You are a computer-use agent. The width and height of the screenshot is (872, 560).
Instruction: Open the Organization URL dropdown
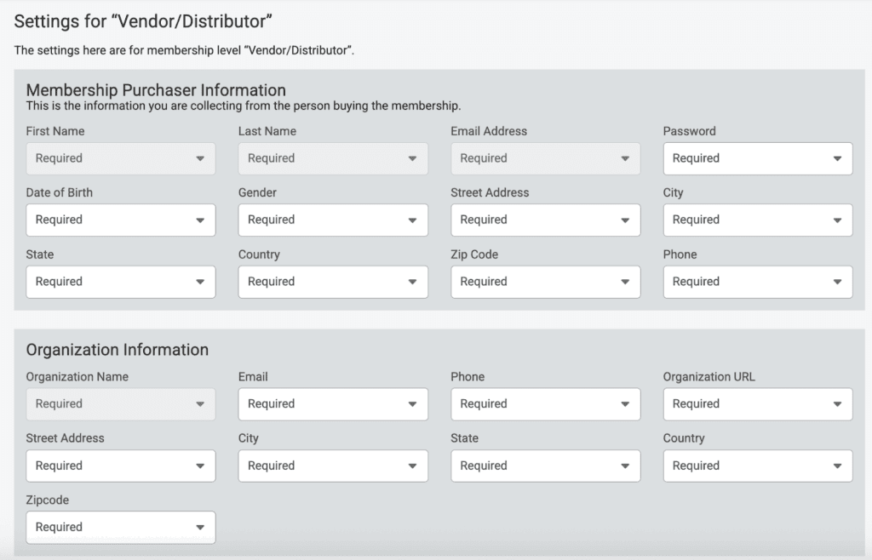pos(757,404)
